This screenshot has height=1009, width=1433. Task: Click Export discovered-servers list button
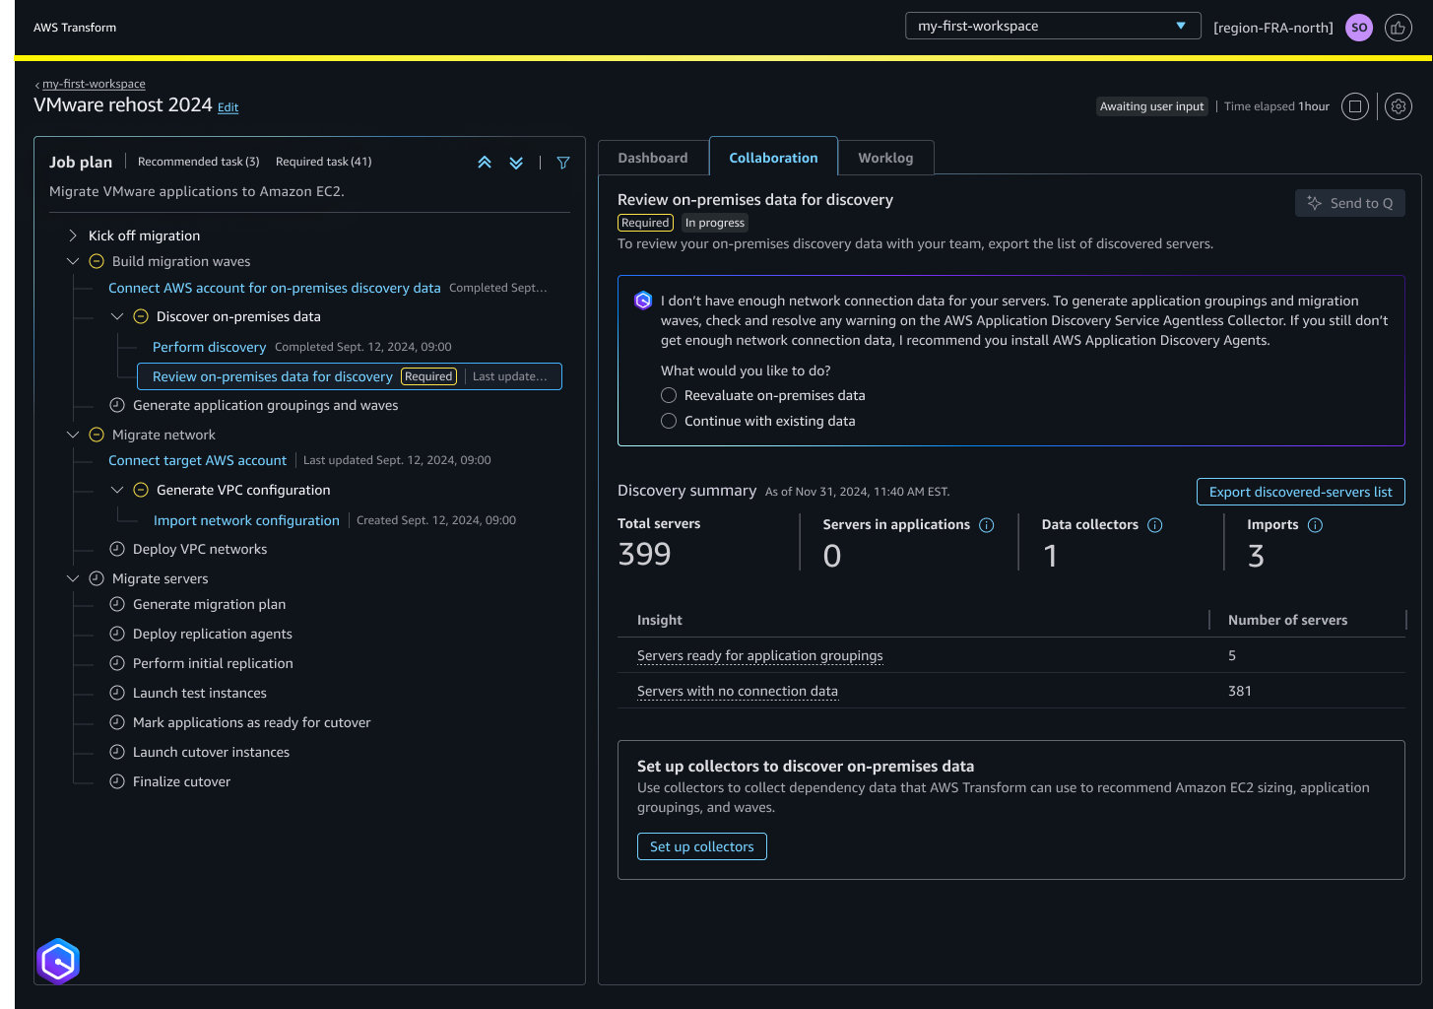click(x=1300, y=492)
